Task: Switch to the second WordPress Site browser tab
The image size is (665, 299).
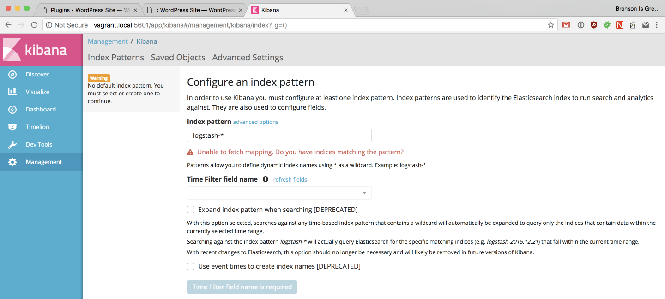Action: coord(195,10)
